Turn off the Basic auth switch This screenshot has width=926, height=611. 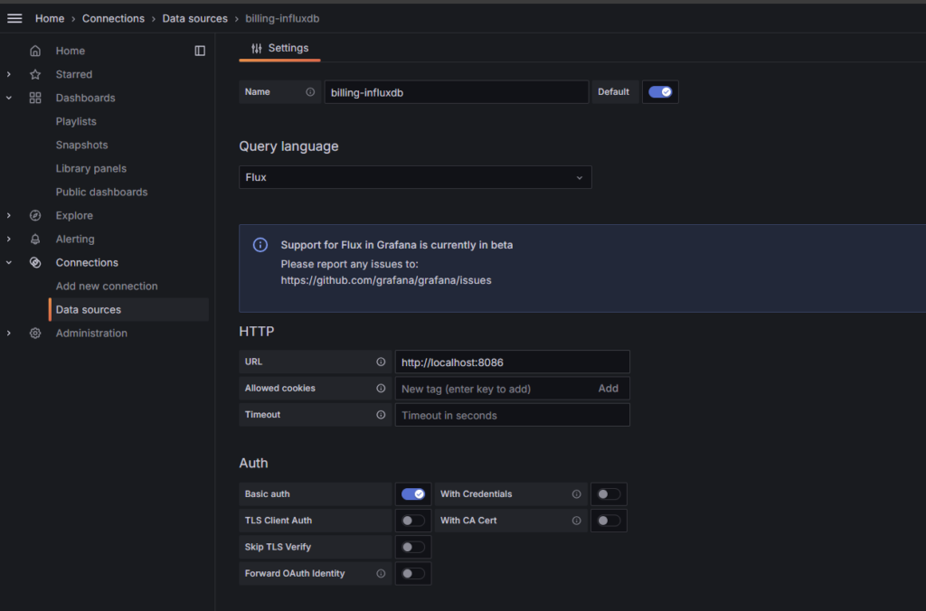point(413,494)
